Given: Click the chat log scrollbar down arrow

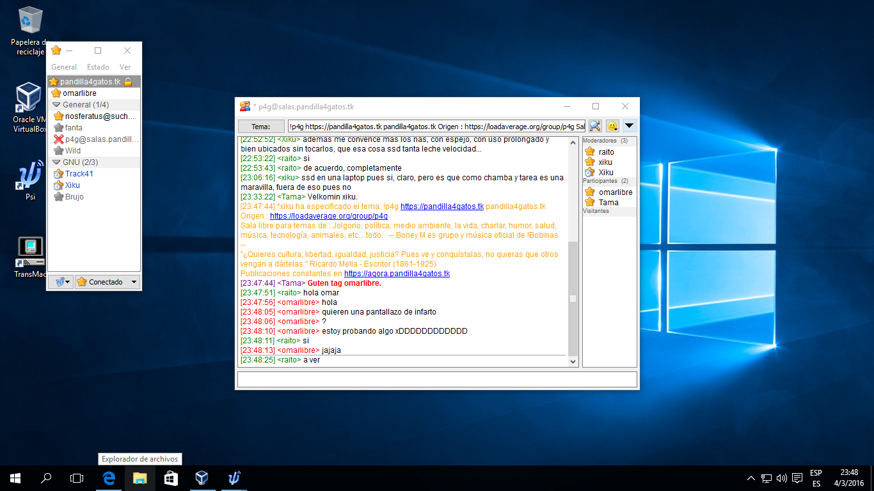Looking at the screenshot, I should [x=573, y=362].
